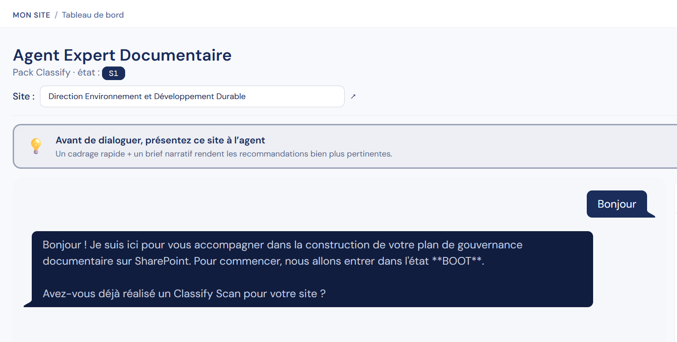677x342 pixels.
Task: Open Tableau de bord breadcrumb
Action: click(93, 15)
